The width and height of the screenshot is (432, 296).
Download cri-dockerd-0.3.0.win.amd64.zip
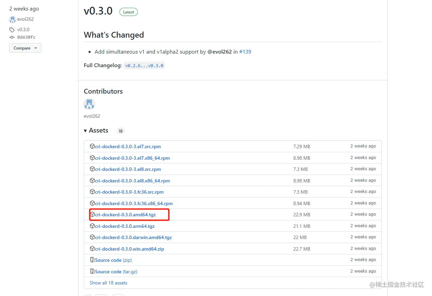(x=129, y=249)
